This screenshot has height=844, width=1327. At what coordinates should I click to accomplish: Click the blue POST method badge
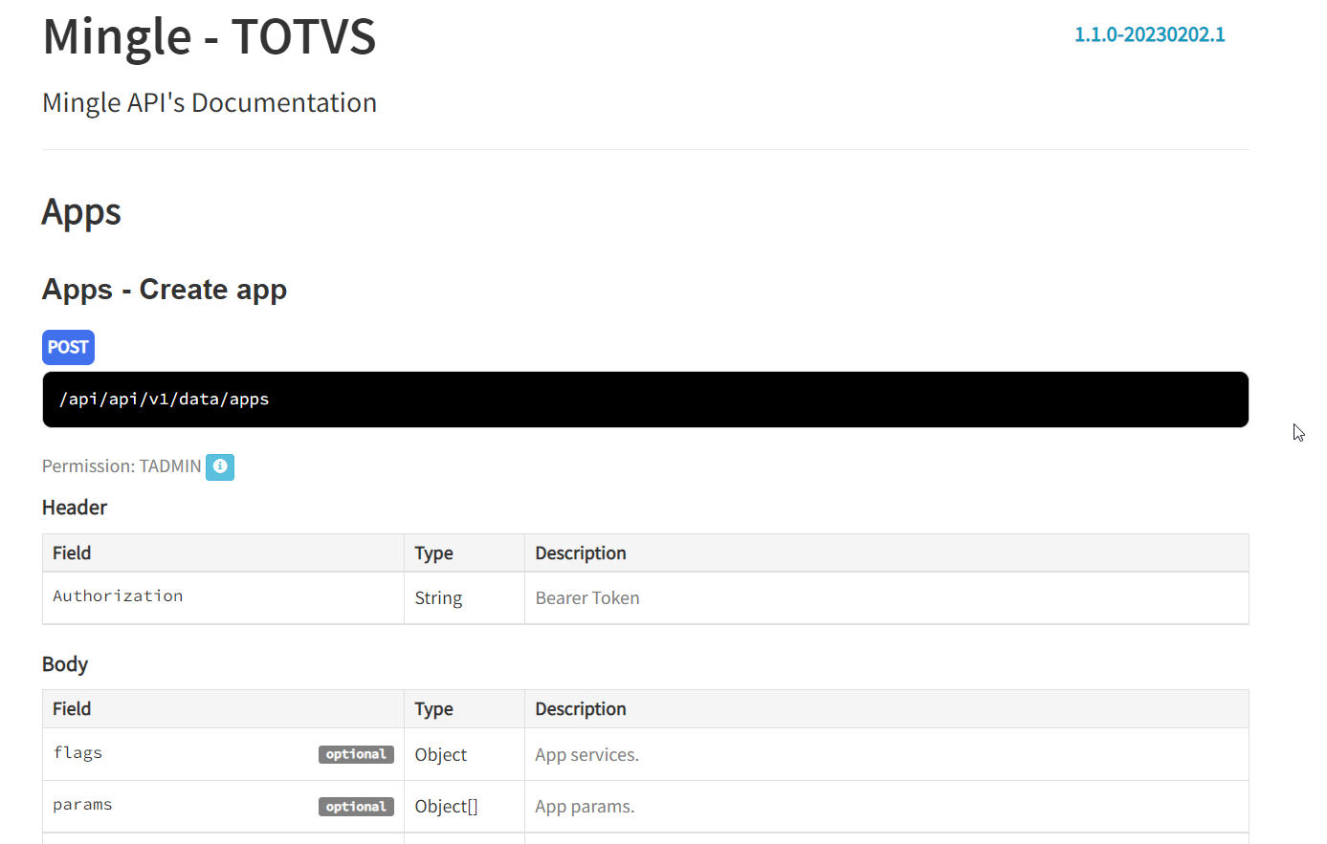[68, 347]
